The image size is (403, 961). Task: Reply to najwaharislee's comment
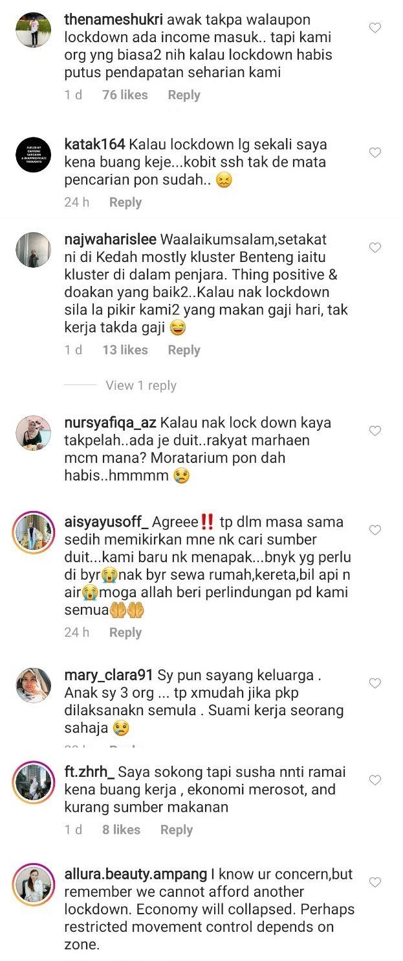point(184,350)
